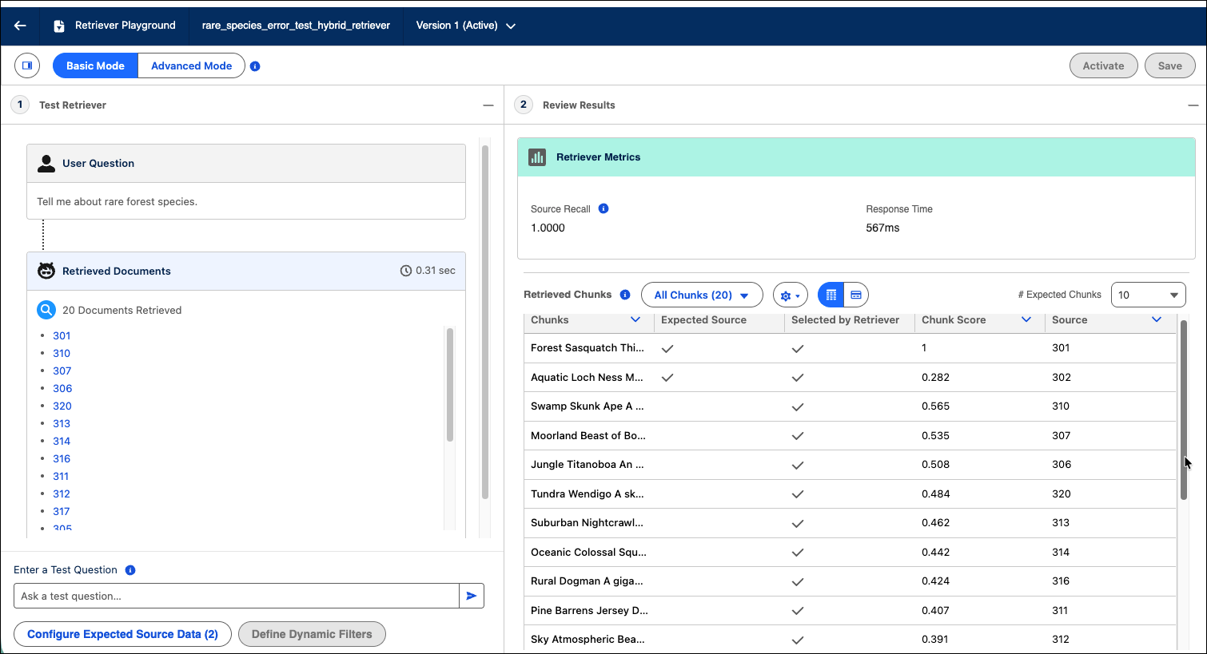The width and height of the screenshot is (1207, 654).
Task: Open retrieved document 301 link
Action: [x=62, y=335]
